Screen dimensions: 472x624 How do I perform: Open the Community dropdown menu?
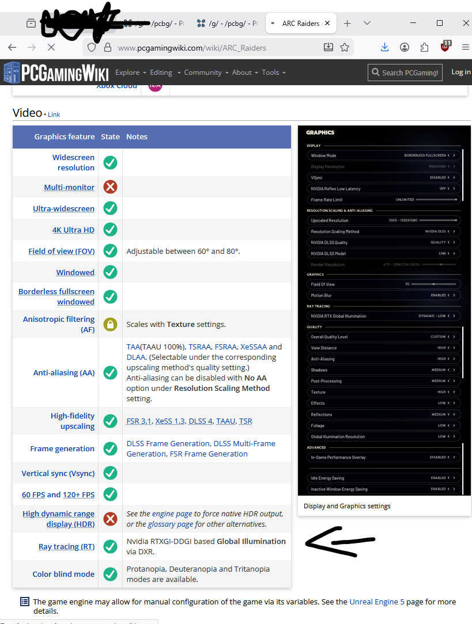tap(206, 73)
